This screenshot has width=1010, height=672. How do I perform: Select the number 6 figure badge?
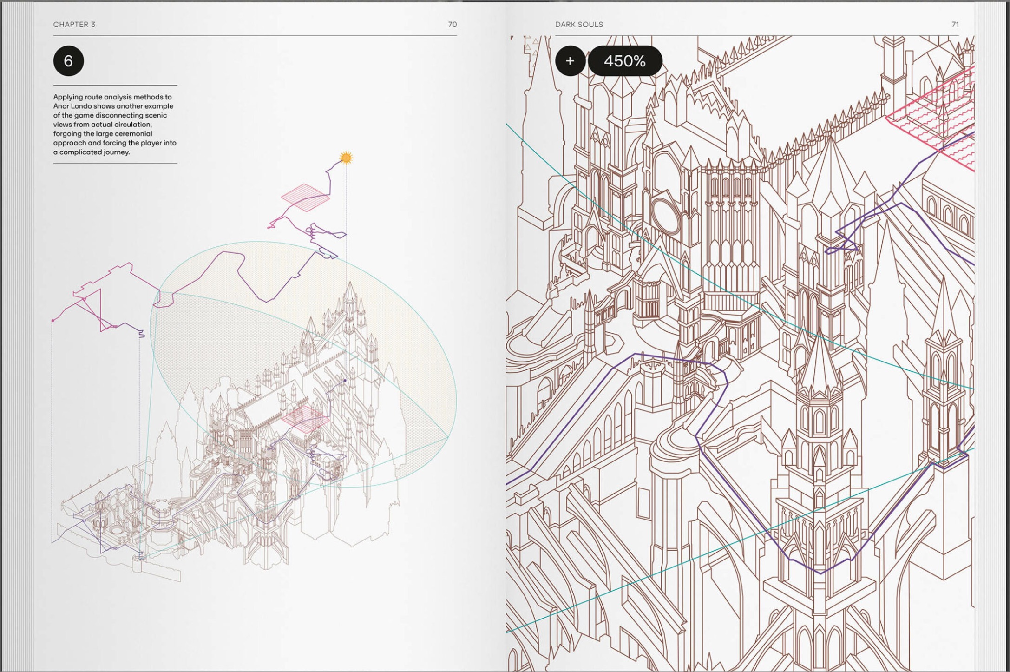(x=68, y=61)
